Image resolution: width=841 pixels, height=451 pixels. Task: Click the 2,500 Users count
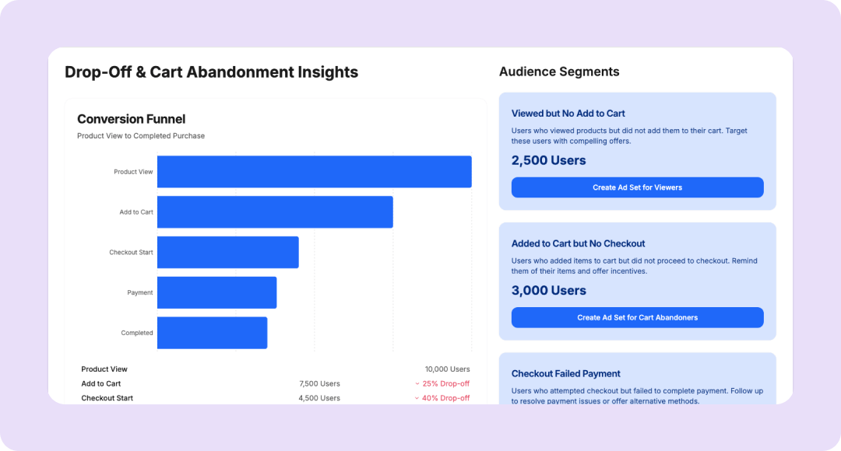coord(548,161)
